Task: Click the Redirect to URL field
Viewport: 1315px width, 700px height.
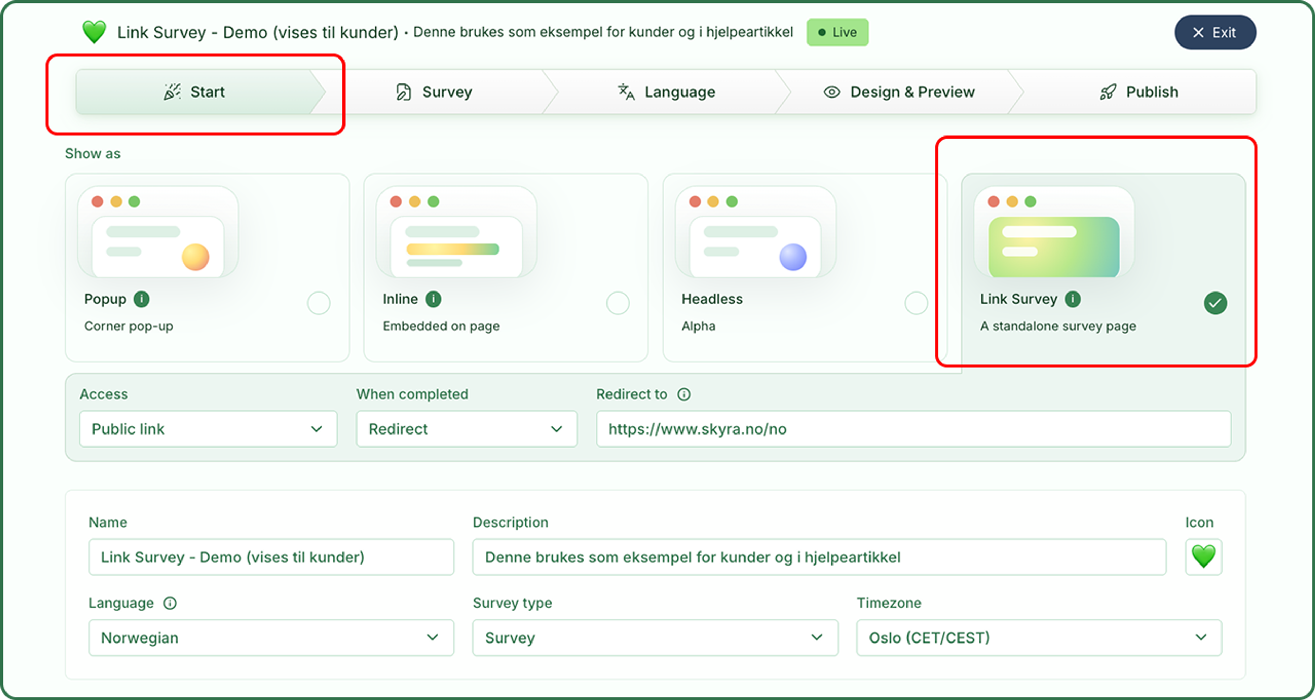Action: pos(914,429)
